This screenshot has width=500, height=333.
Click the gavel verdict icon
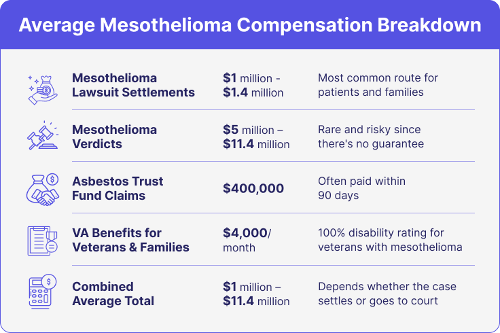click(42, 137)
